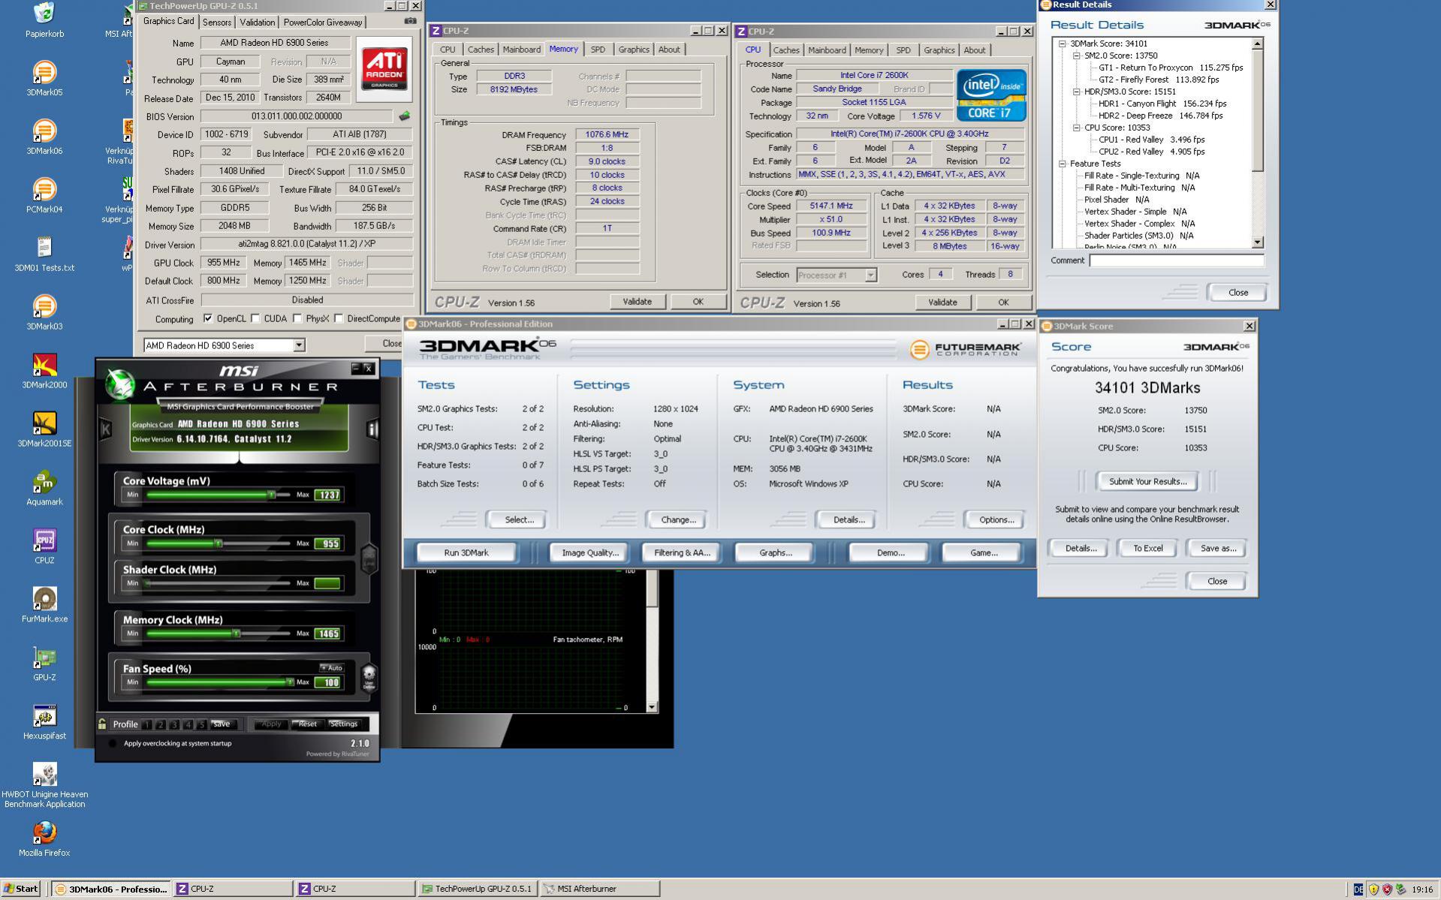Open Mainboard tab in right CPU-Z window

point(827,50)
